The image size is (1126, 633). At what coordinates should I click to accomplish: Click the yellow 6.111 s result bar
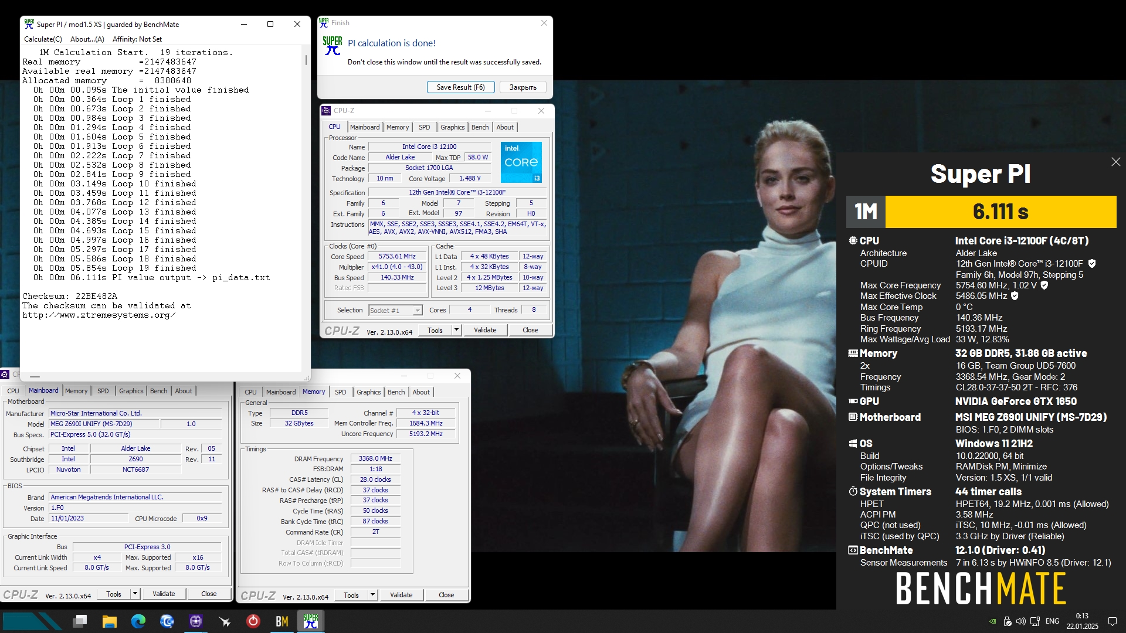click(1000, 212)
